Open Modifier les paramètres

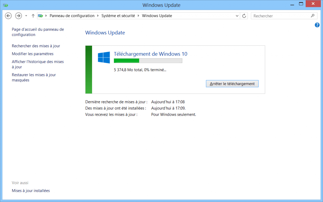32,54
